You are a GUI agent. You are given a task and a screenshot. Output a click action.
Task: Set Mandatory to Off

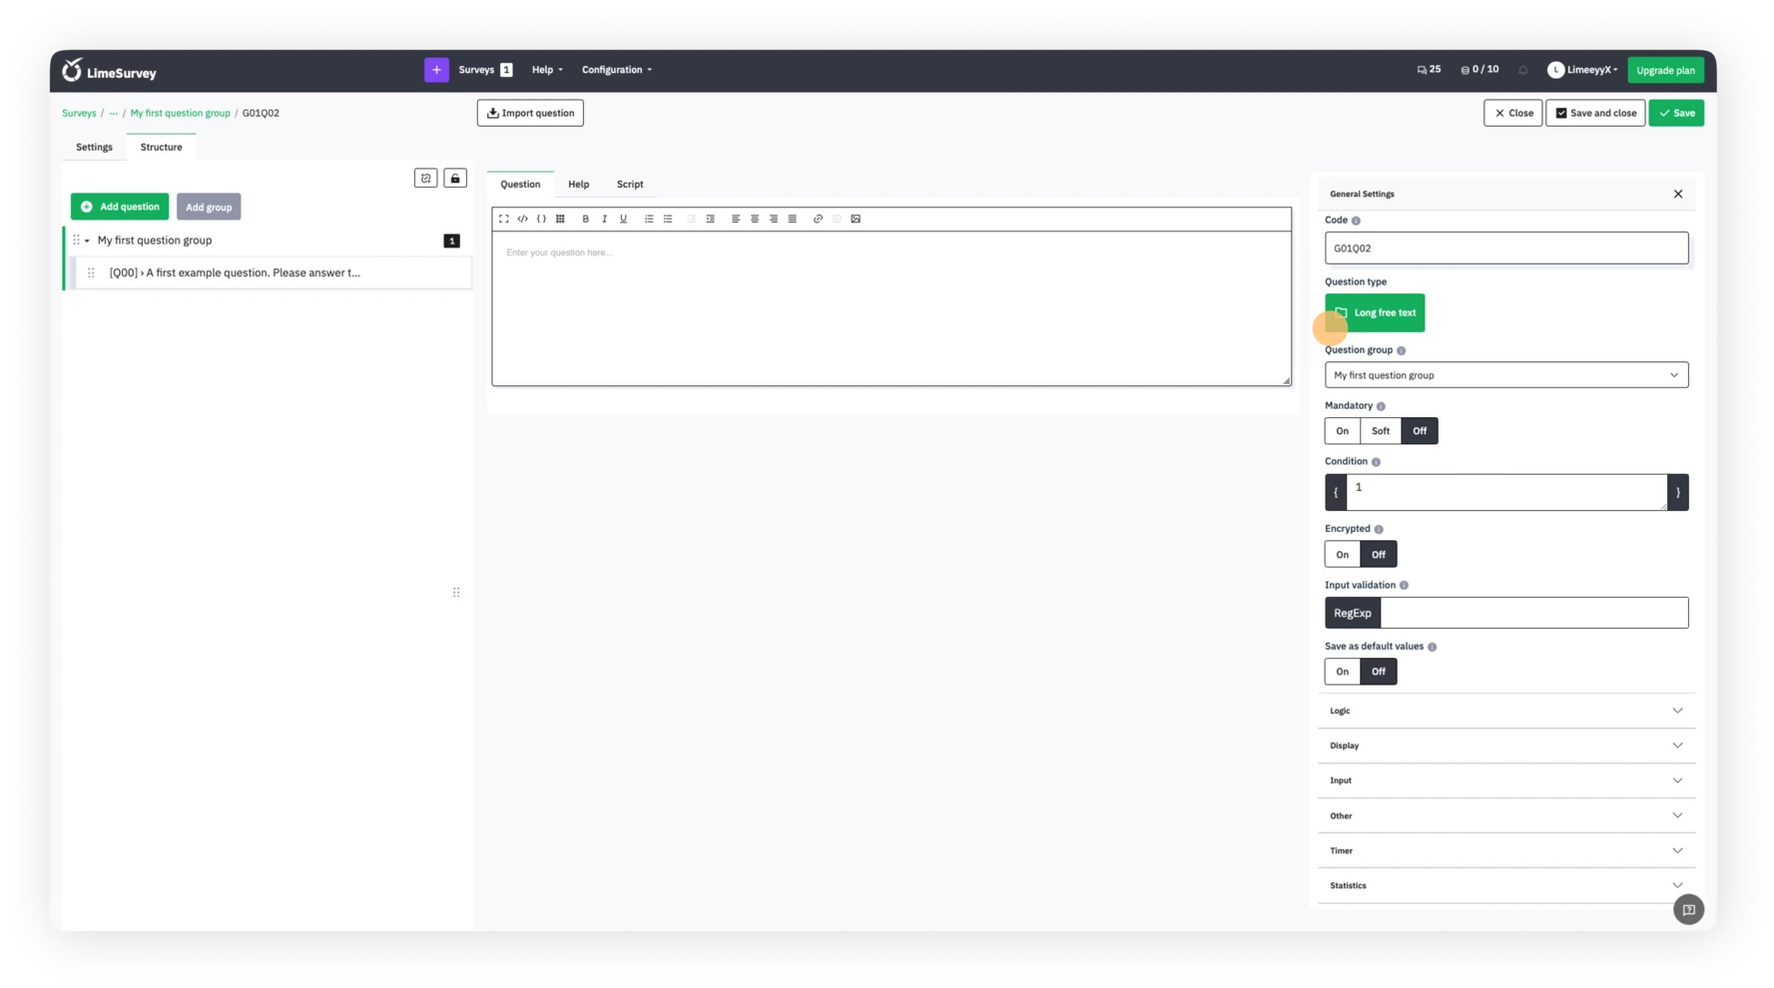pos(1419,431)
